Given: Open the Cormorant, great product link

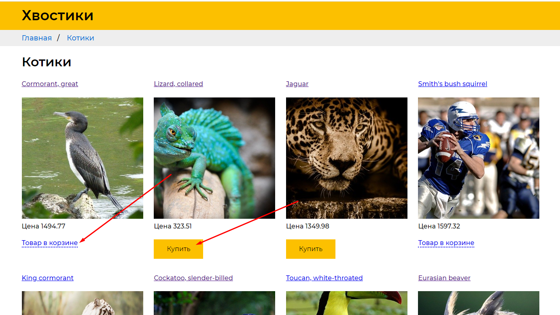Looking at the screenshot, I should [50, 84].
